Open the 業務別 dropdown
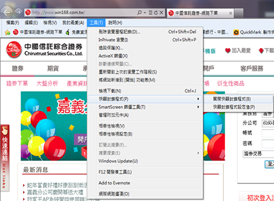The height and width of the screenshot is (201, 274). point(268,114)
